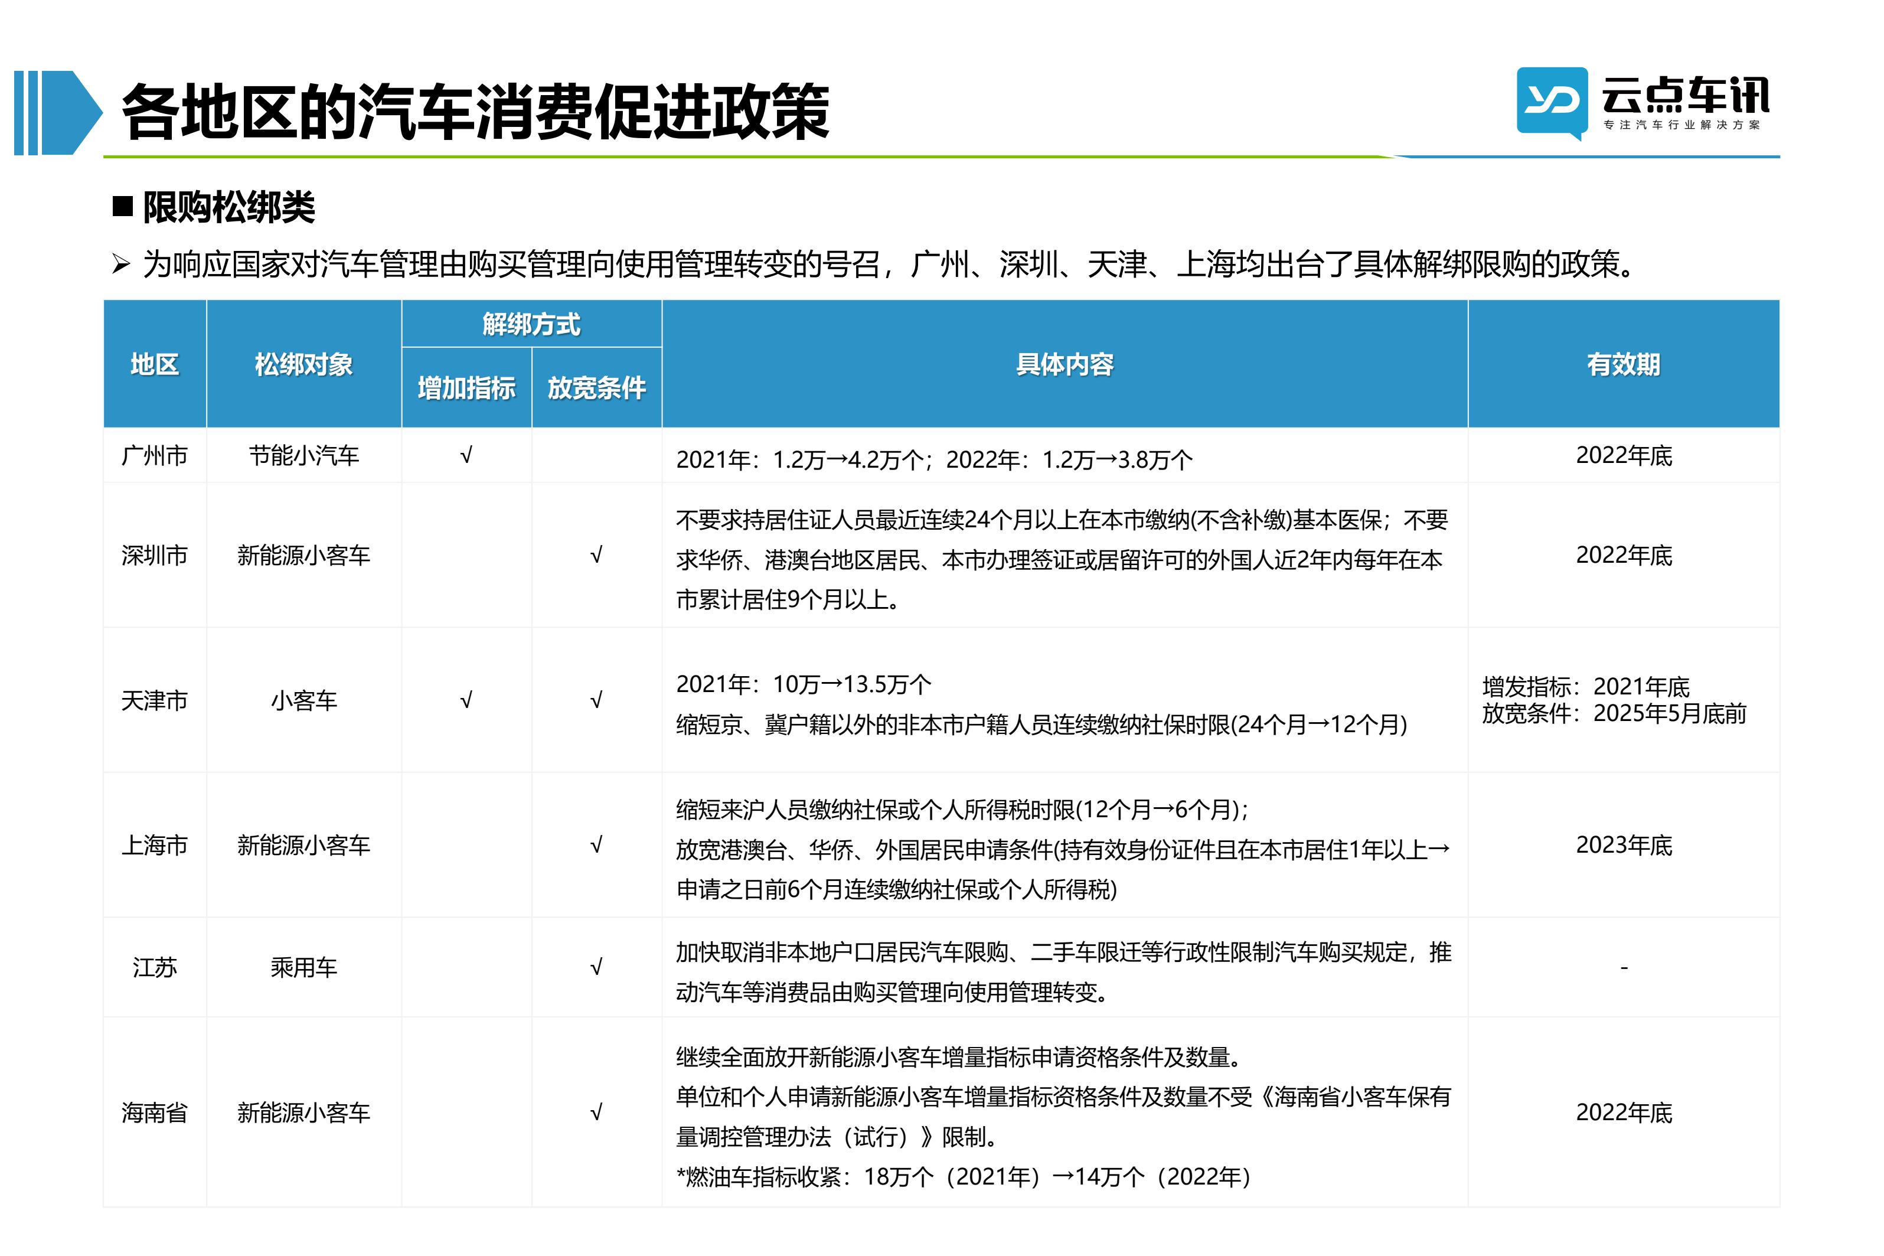Click 2022年底 in the 广州市 row

(1624, 456)
